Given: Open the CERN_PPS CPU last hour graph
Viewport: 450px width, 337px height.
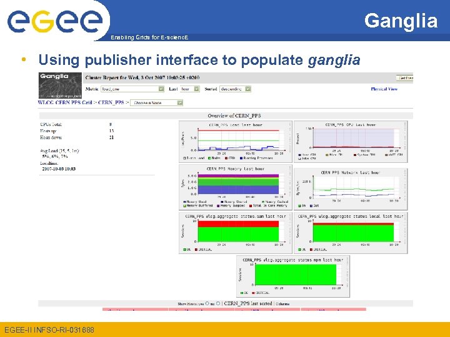Looking at the screenshot, I should point(351,142).
